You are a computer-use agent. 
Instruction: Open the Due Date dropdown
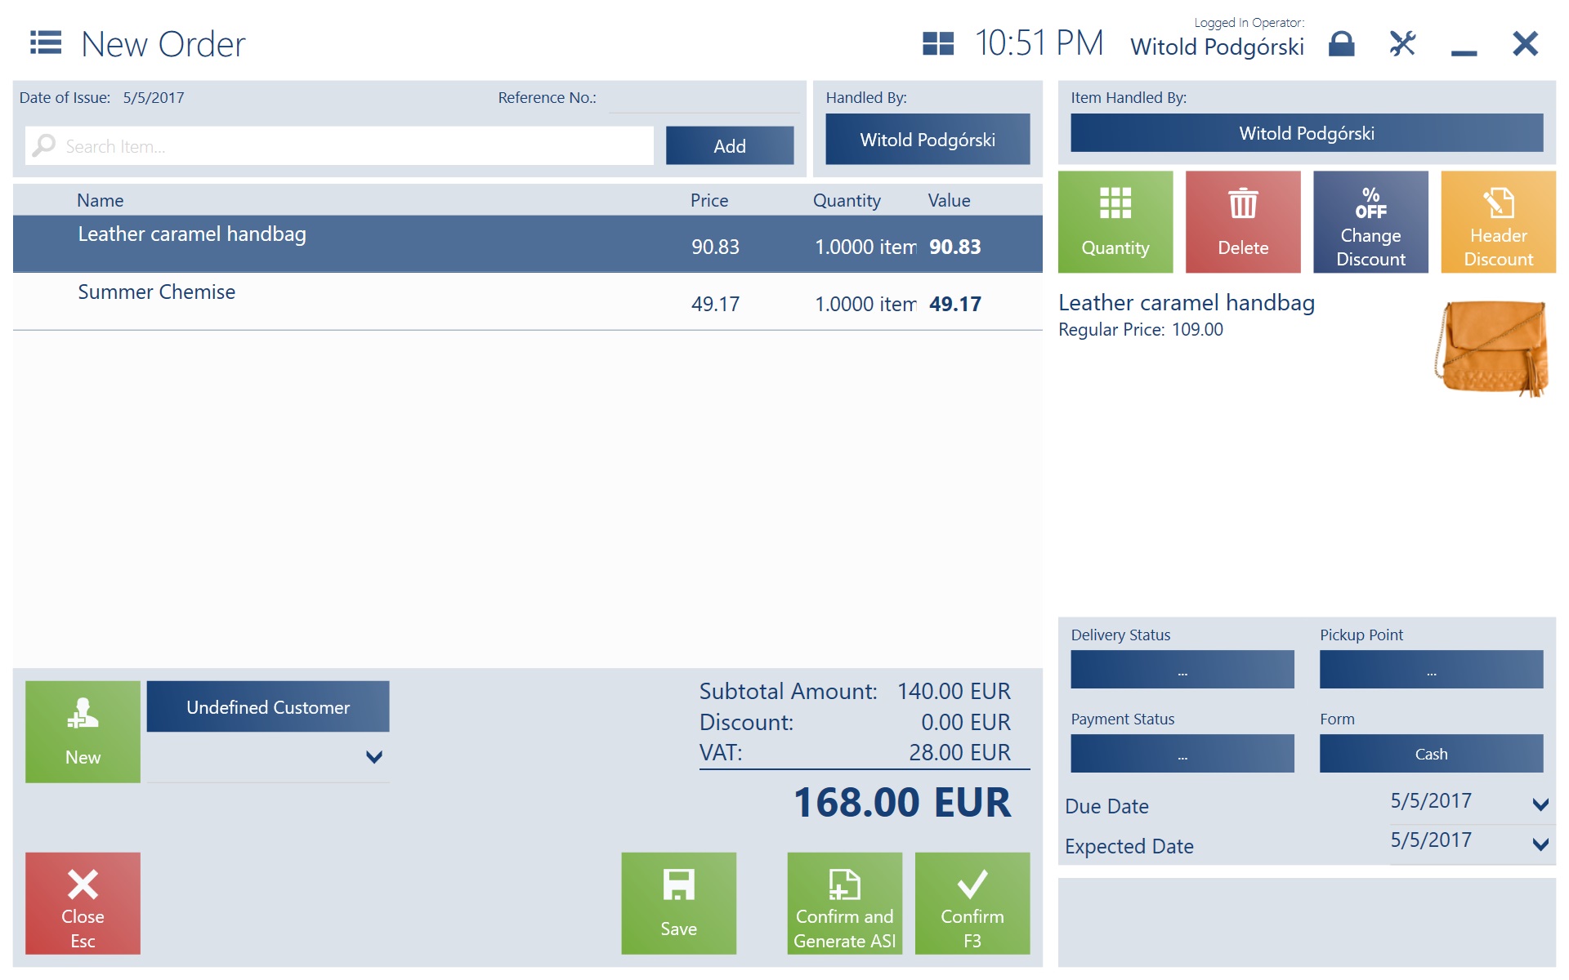[x=1540, y=804]
